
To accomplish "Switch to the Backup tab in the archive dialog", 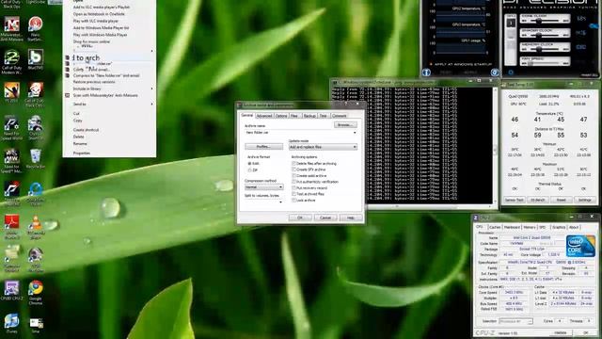I will coord(309,116).
